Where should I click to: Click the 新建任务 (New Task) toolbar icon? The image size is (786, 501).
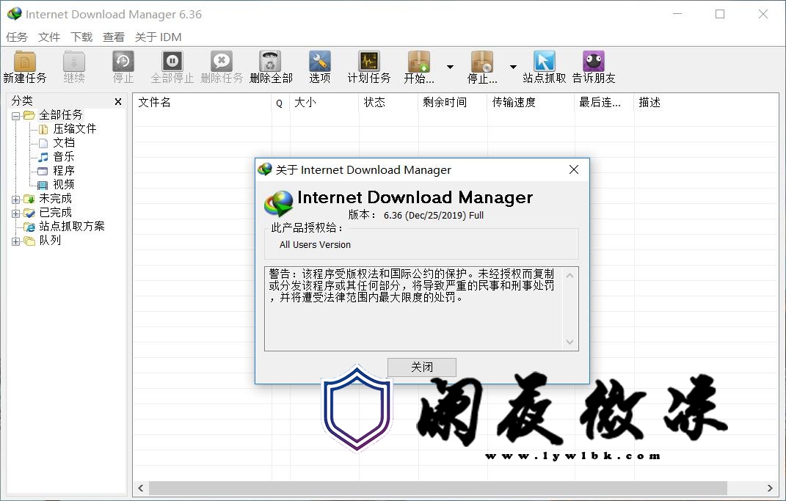tap(25, 62)
